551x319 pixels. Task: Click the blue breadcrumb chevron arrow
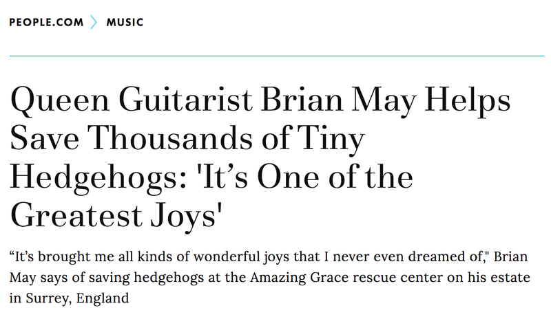[94, 23]
